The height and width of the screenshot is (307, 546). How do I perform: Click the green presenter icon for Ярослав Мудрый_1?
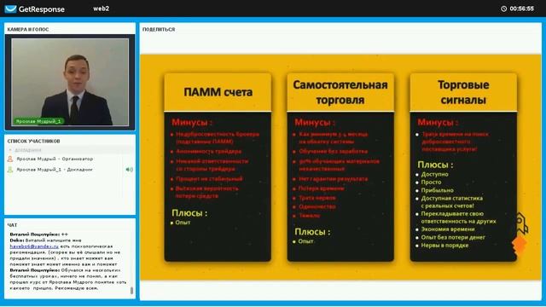click(x=10, y=170)
